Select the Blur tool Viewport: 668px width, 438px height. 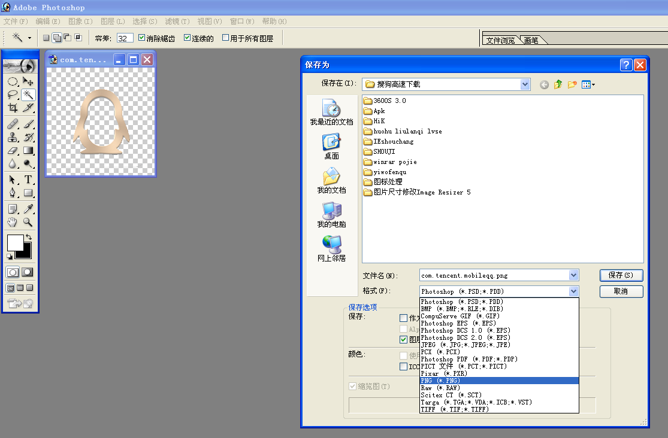13,163
